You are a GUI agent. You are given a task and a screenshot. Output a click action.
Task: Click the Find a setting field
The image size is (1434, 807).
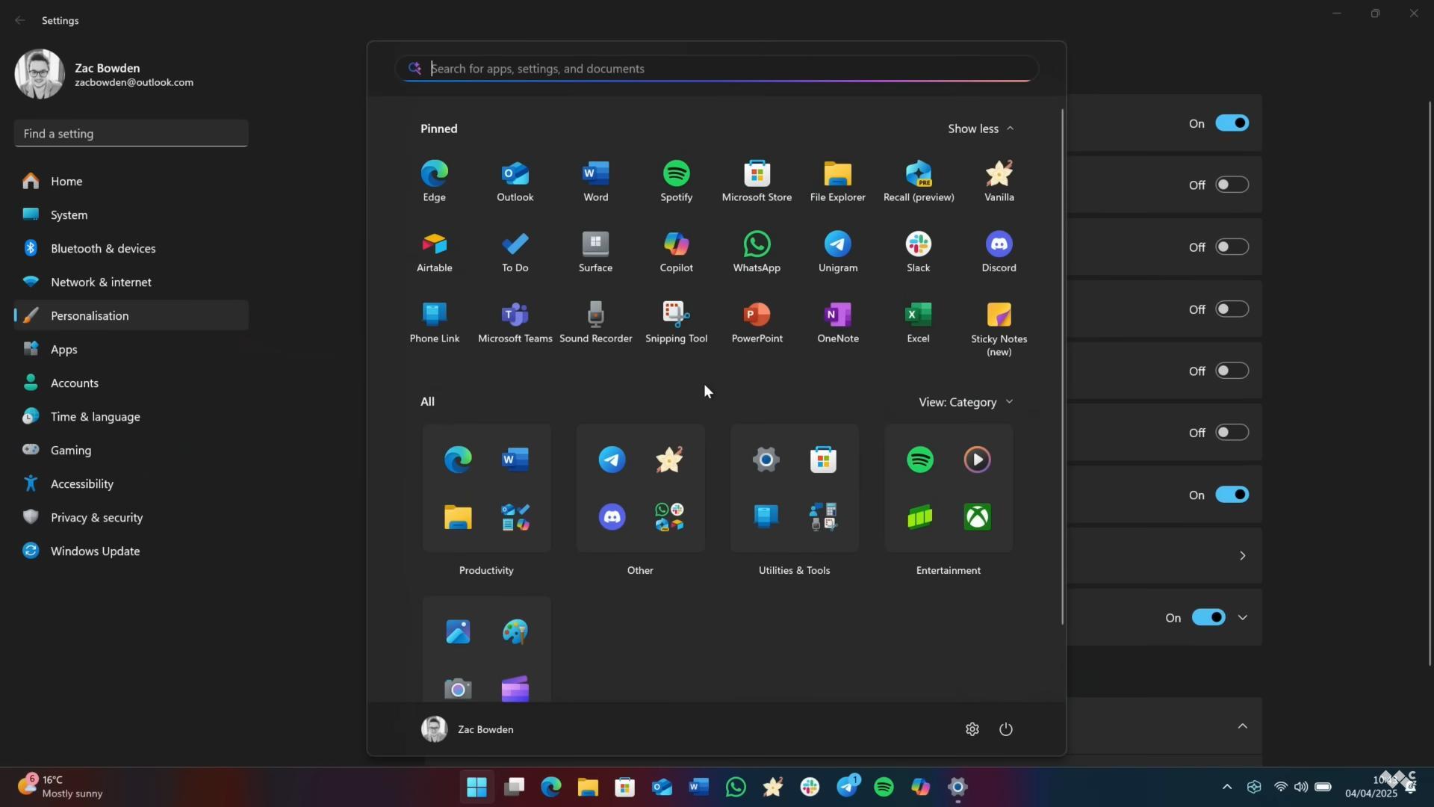(131, 134)
